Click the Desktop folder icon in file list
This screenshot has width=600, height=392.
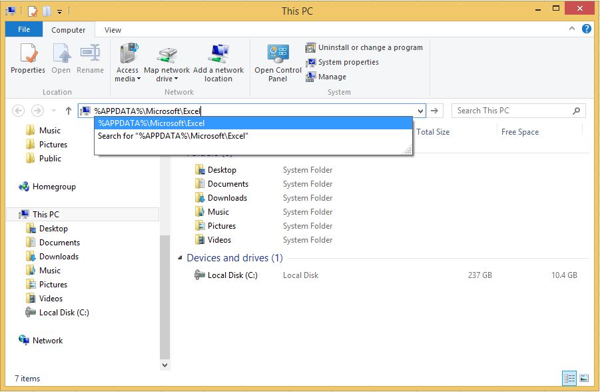[x=199, y=170]
